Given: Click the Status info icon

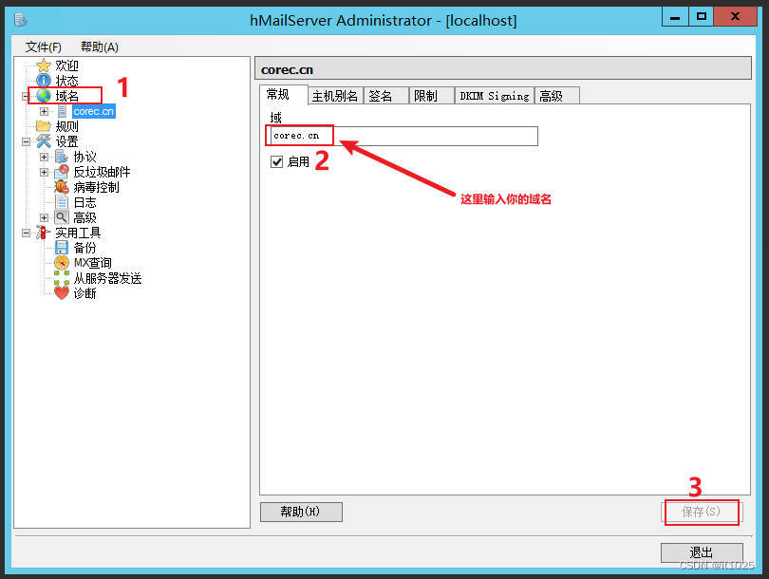Looking at the screenshot, I should pos(44,81).
